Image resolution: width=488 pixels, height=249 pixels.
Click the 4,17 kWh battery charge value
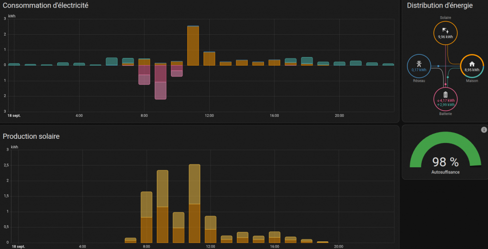pos(446,100)
